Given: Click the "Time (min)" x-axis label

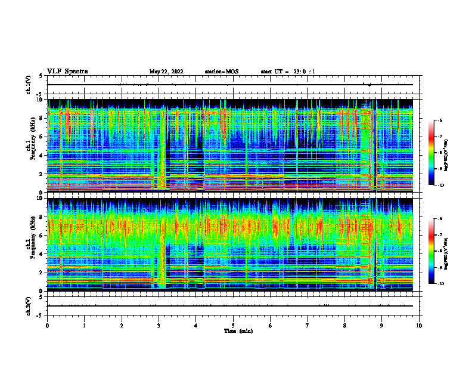Looking at the screenshot, I should (238, 331).
